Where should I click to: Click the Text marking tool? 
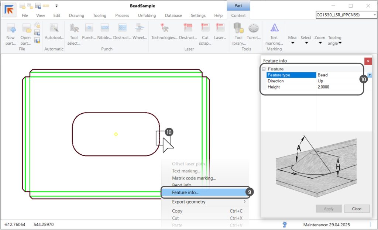[x=274, y=28]
